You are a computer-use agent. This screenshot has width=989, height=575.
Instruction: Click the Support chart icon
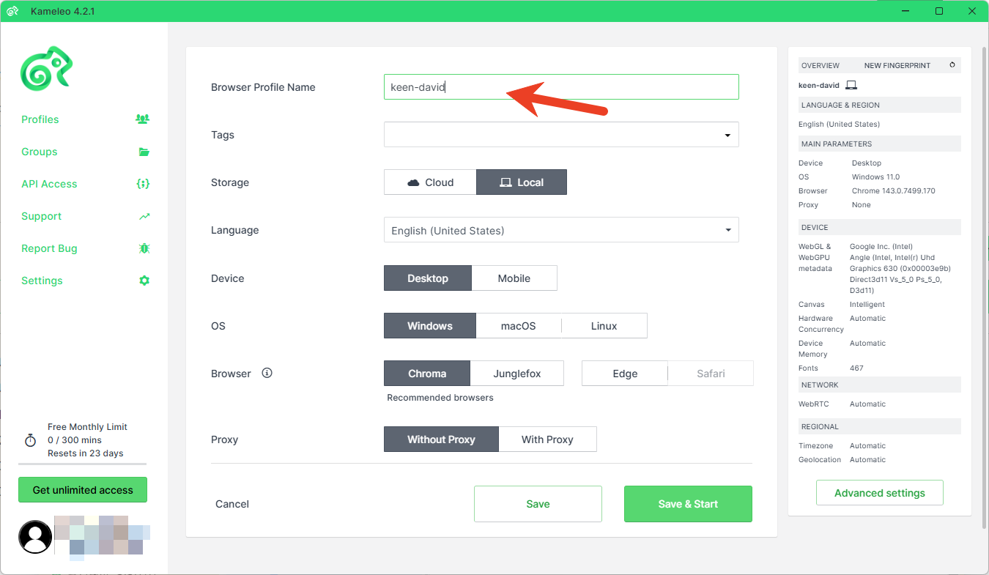tap(144, 216)
